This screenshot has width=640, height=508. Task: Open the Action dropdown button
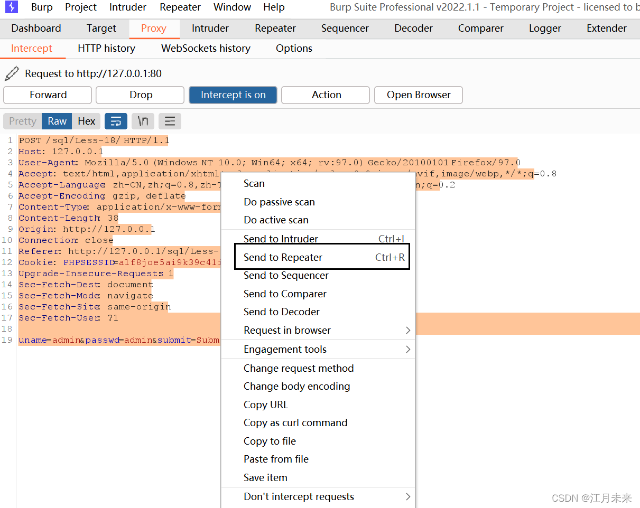pos(326,95)
